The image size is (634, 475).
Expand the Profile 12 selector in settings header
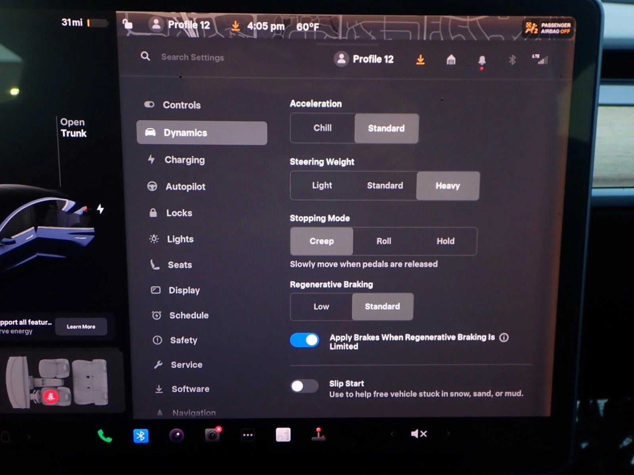pyautogui.click(x=364, y=59)
